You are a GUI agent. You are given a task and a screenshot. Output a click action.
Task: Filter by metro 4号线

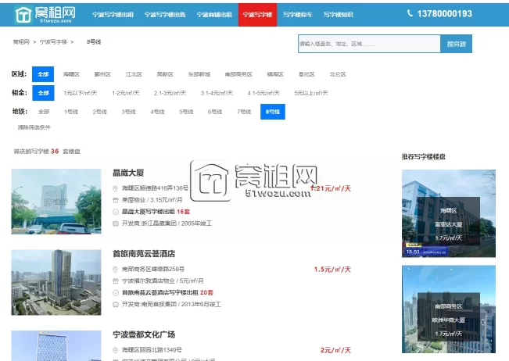(157, 112)
